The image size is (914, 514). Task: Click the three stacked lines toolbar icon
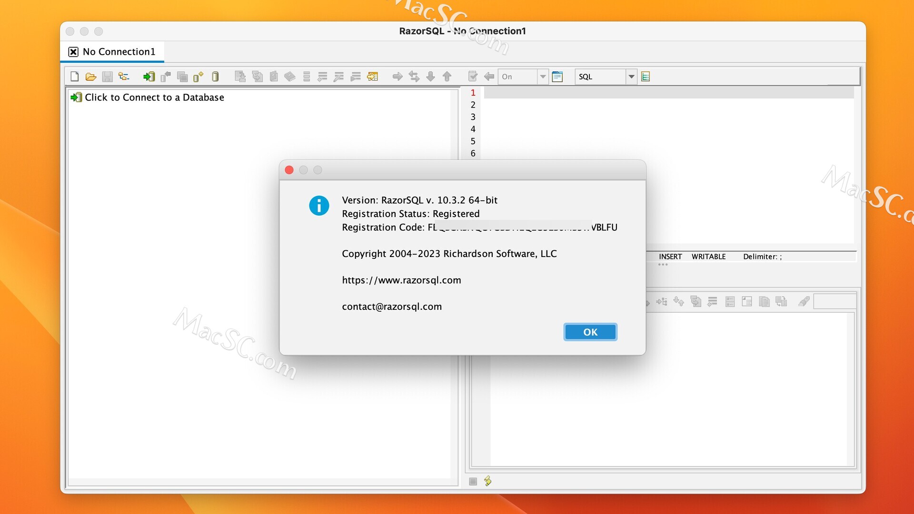pyautogui.click(x=307, y=77)
